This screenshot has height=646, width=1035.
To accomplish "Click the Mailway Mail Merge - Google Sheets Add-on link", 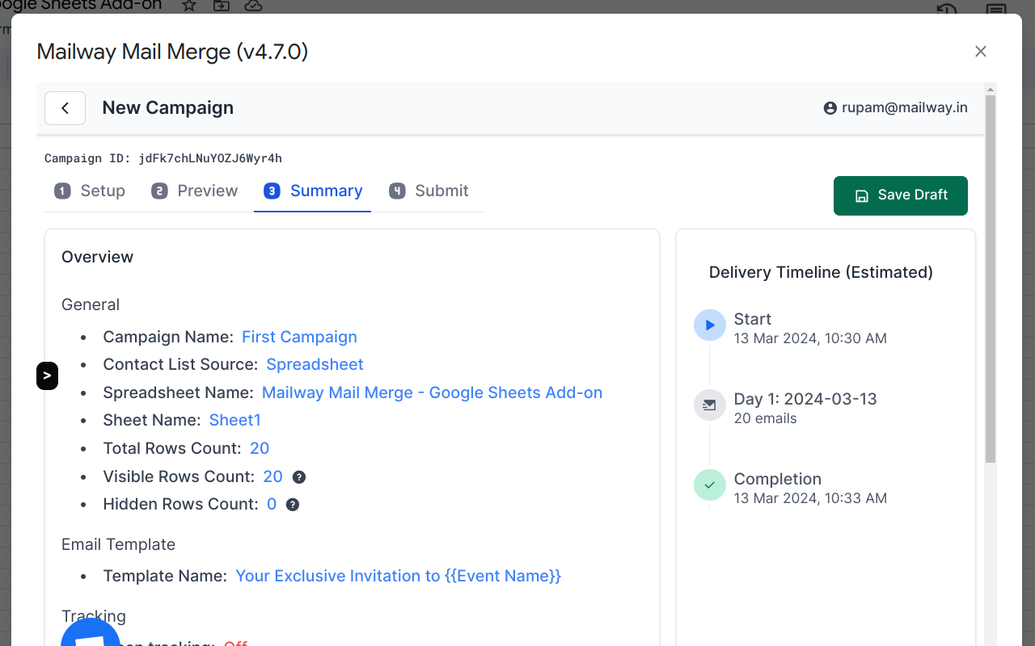I will (x=432, y=392).
